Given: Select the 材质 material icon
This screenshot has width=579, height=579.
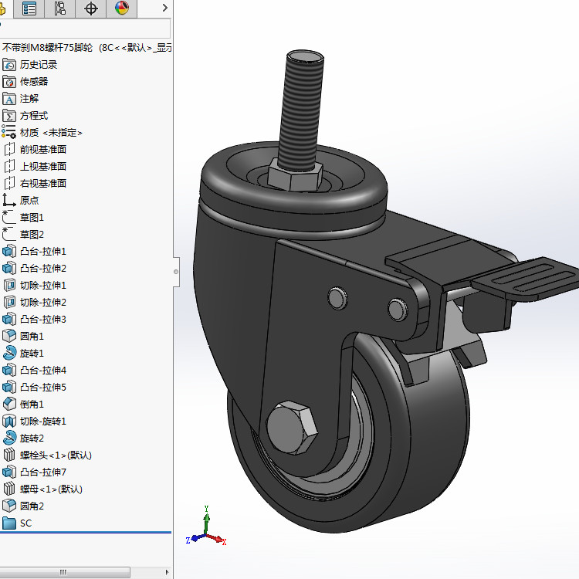Looking at the screenshot, I should (x=9, y=133).
